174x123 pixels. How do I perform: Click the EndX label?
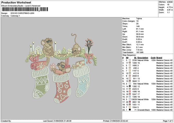tap(125, 39)
